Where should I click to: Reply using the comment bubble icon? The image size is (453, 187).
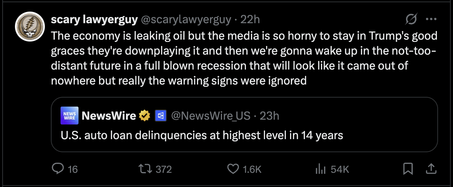(58, 169)
